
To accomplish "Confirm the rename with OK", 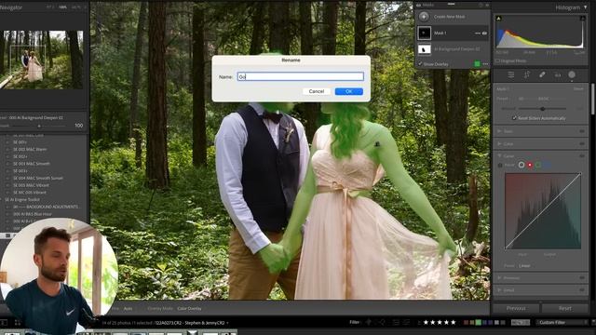I will point(348,91).
